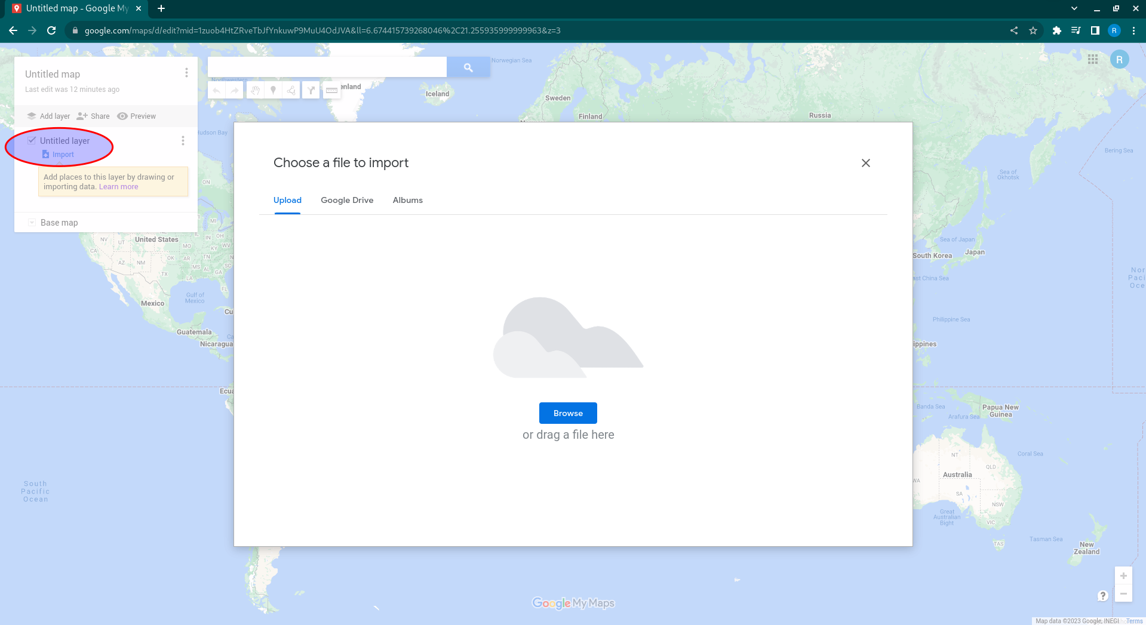Zoom out on the map

click(1123, 593)
